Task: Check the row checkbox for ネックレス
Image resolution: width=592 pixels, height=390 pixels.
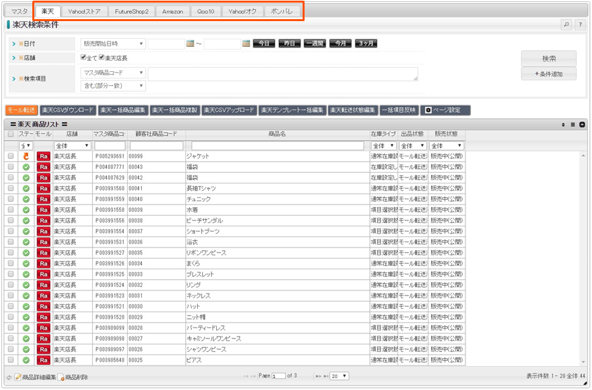Action: (11, 296)
